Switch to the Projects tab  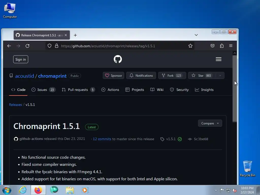(x=135, y=90)
